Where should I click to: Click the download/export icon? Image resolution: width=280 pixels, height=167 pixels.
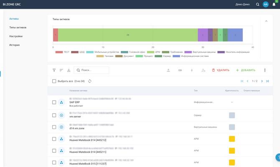point(69,70)
